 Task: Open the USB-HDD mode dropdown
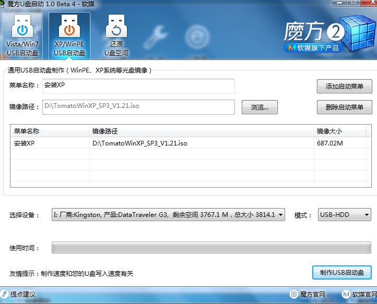(x=367, y=215)
